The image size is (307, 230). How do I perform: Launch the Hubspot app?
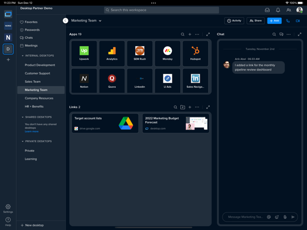tap(195, 53)
